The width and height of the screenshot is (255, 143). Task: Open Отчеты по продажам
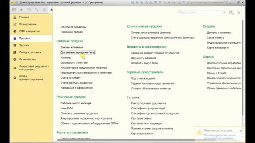(x=73, y=27)
